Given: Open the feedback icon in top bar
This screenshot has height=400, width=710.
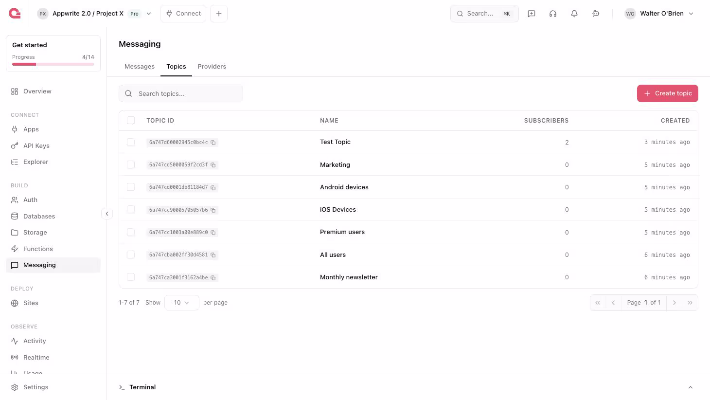Looking at the screenshot, I should pos(532,14).
